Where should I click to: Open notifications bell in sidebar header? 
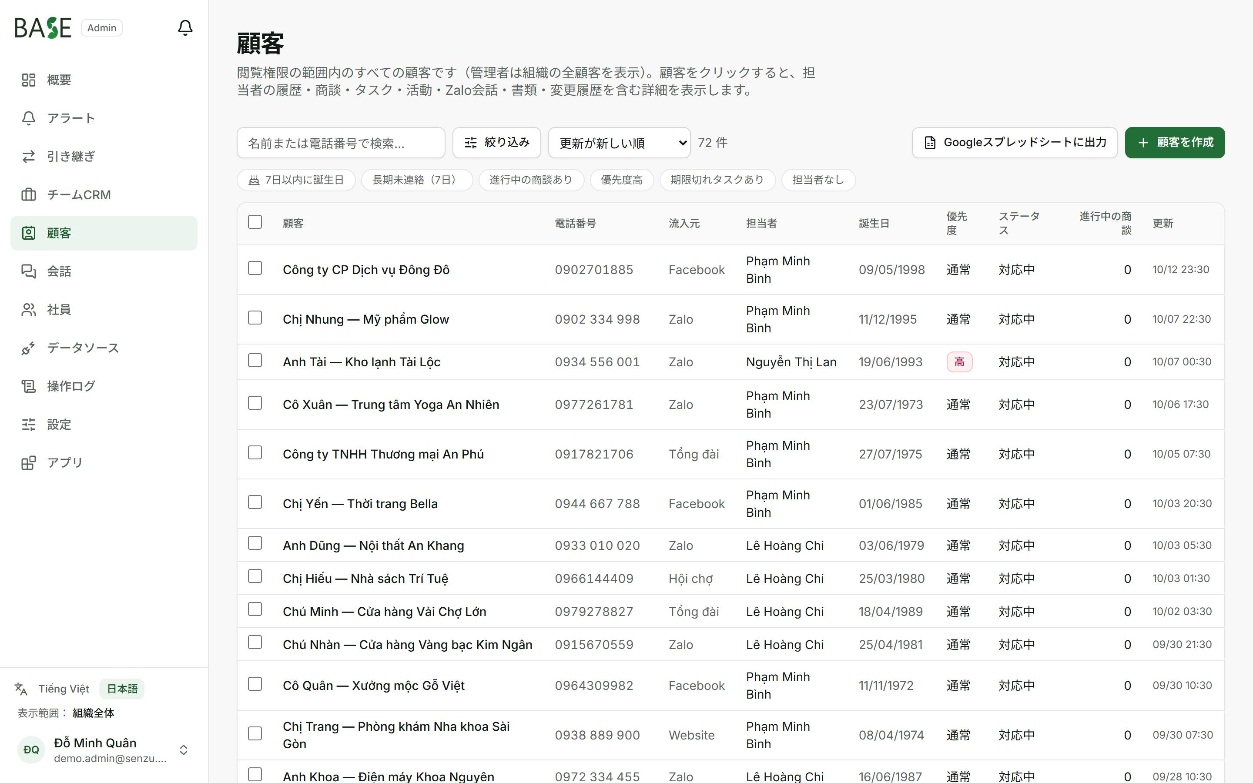(x=185, y=27)
